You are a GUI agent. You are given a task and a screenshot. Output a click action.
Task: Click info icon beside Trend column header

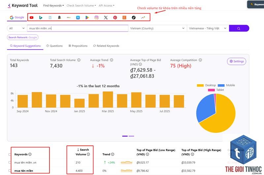113,154
